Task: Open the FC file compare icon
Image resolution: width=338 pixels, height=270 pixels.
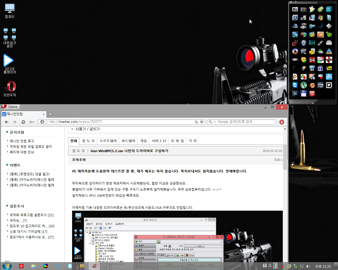Action: point(320,69)
